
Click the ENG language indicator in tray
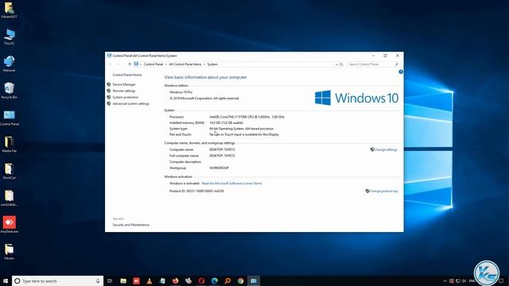pyautogui.click(x=472, y=280)
